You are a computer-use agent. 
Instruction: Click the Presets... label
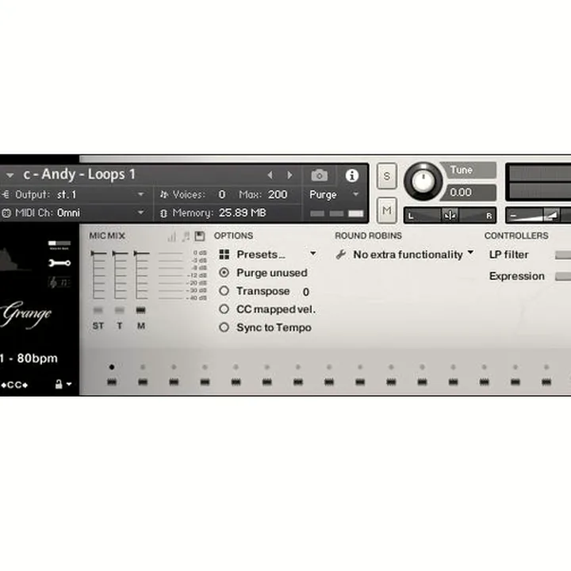(x=261, y=255)
